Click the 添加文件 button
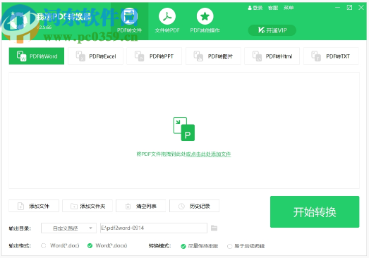The width and height of the screenshot is (369, 258). click(34, 206)
